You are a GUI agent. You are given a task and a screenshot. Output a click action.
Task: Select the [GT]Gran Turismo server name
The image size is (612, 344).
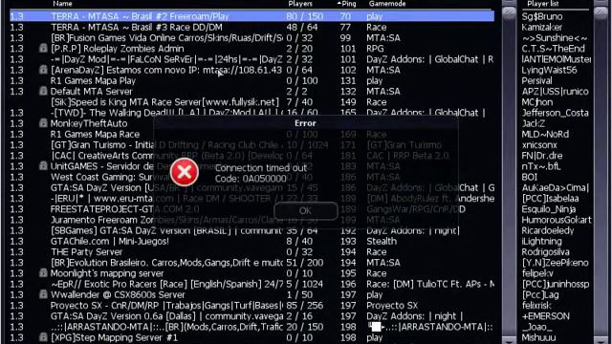point(166,144)
